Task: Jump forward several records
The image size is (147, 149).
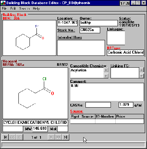Action: point(58,137)
